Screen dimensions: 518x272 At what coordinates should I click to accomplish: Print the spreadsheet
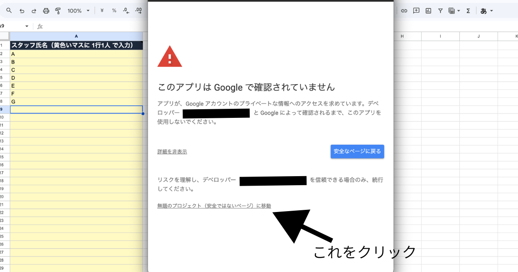46,11
